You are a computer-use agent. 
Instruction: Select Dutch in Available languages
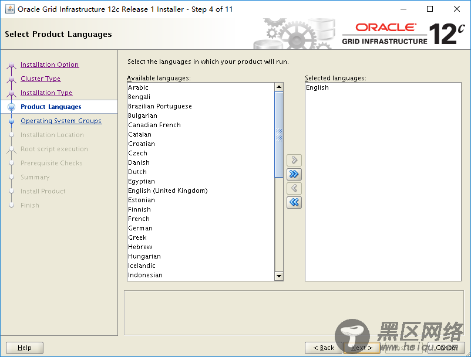[x=201, y=172]
